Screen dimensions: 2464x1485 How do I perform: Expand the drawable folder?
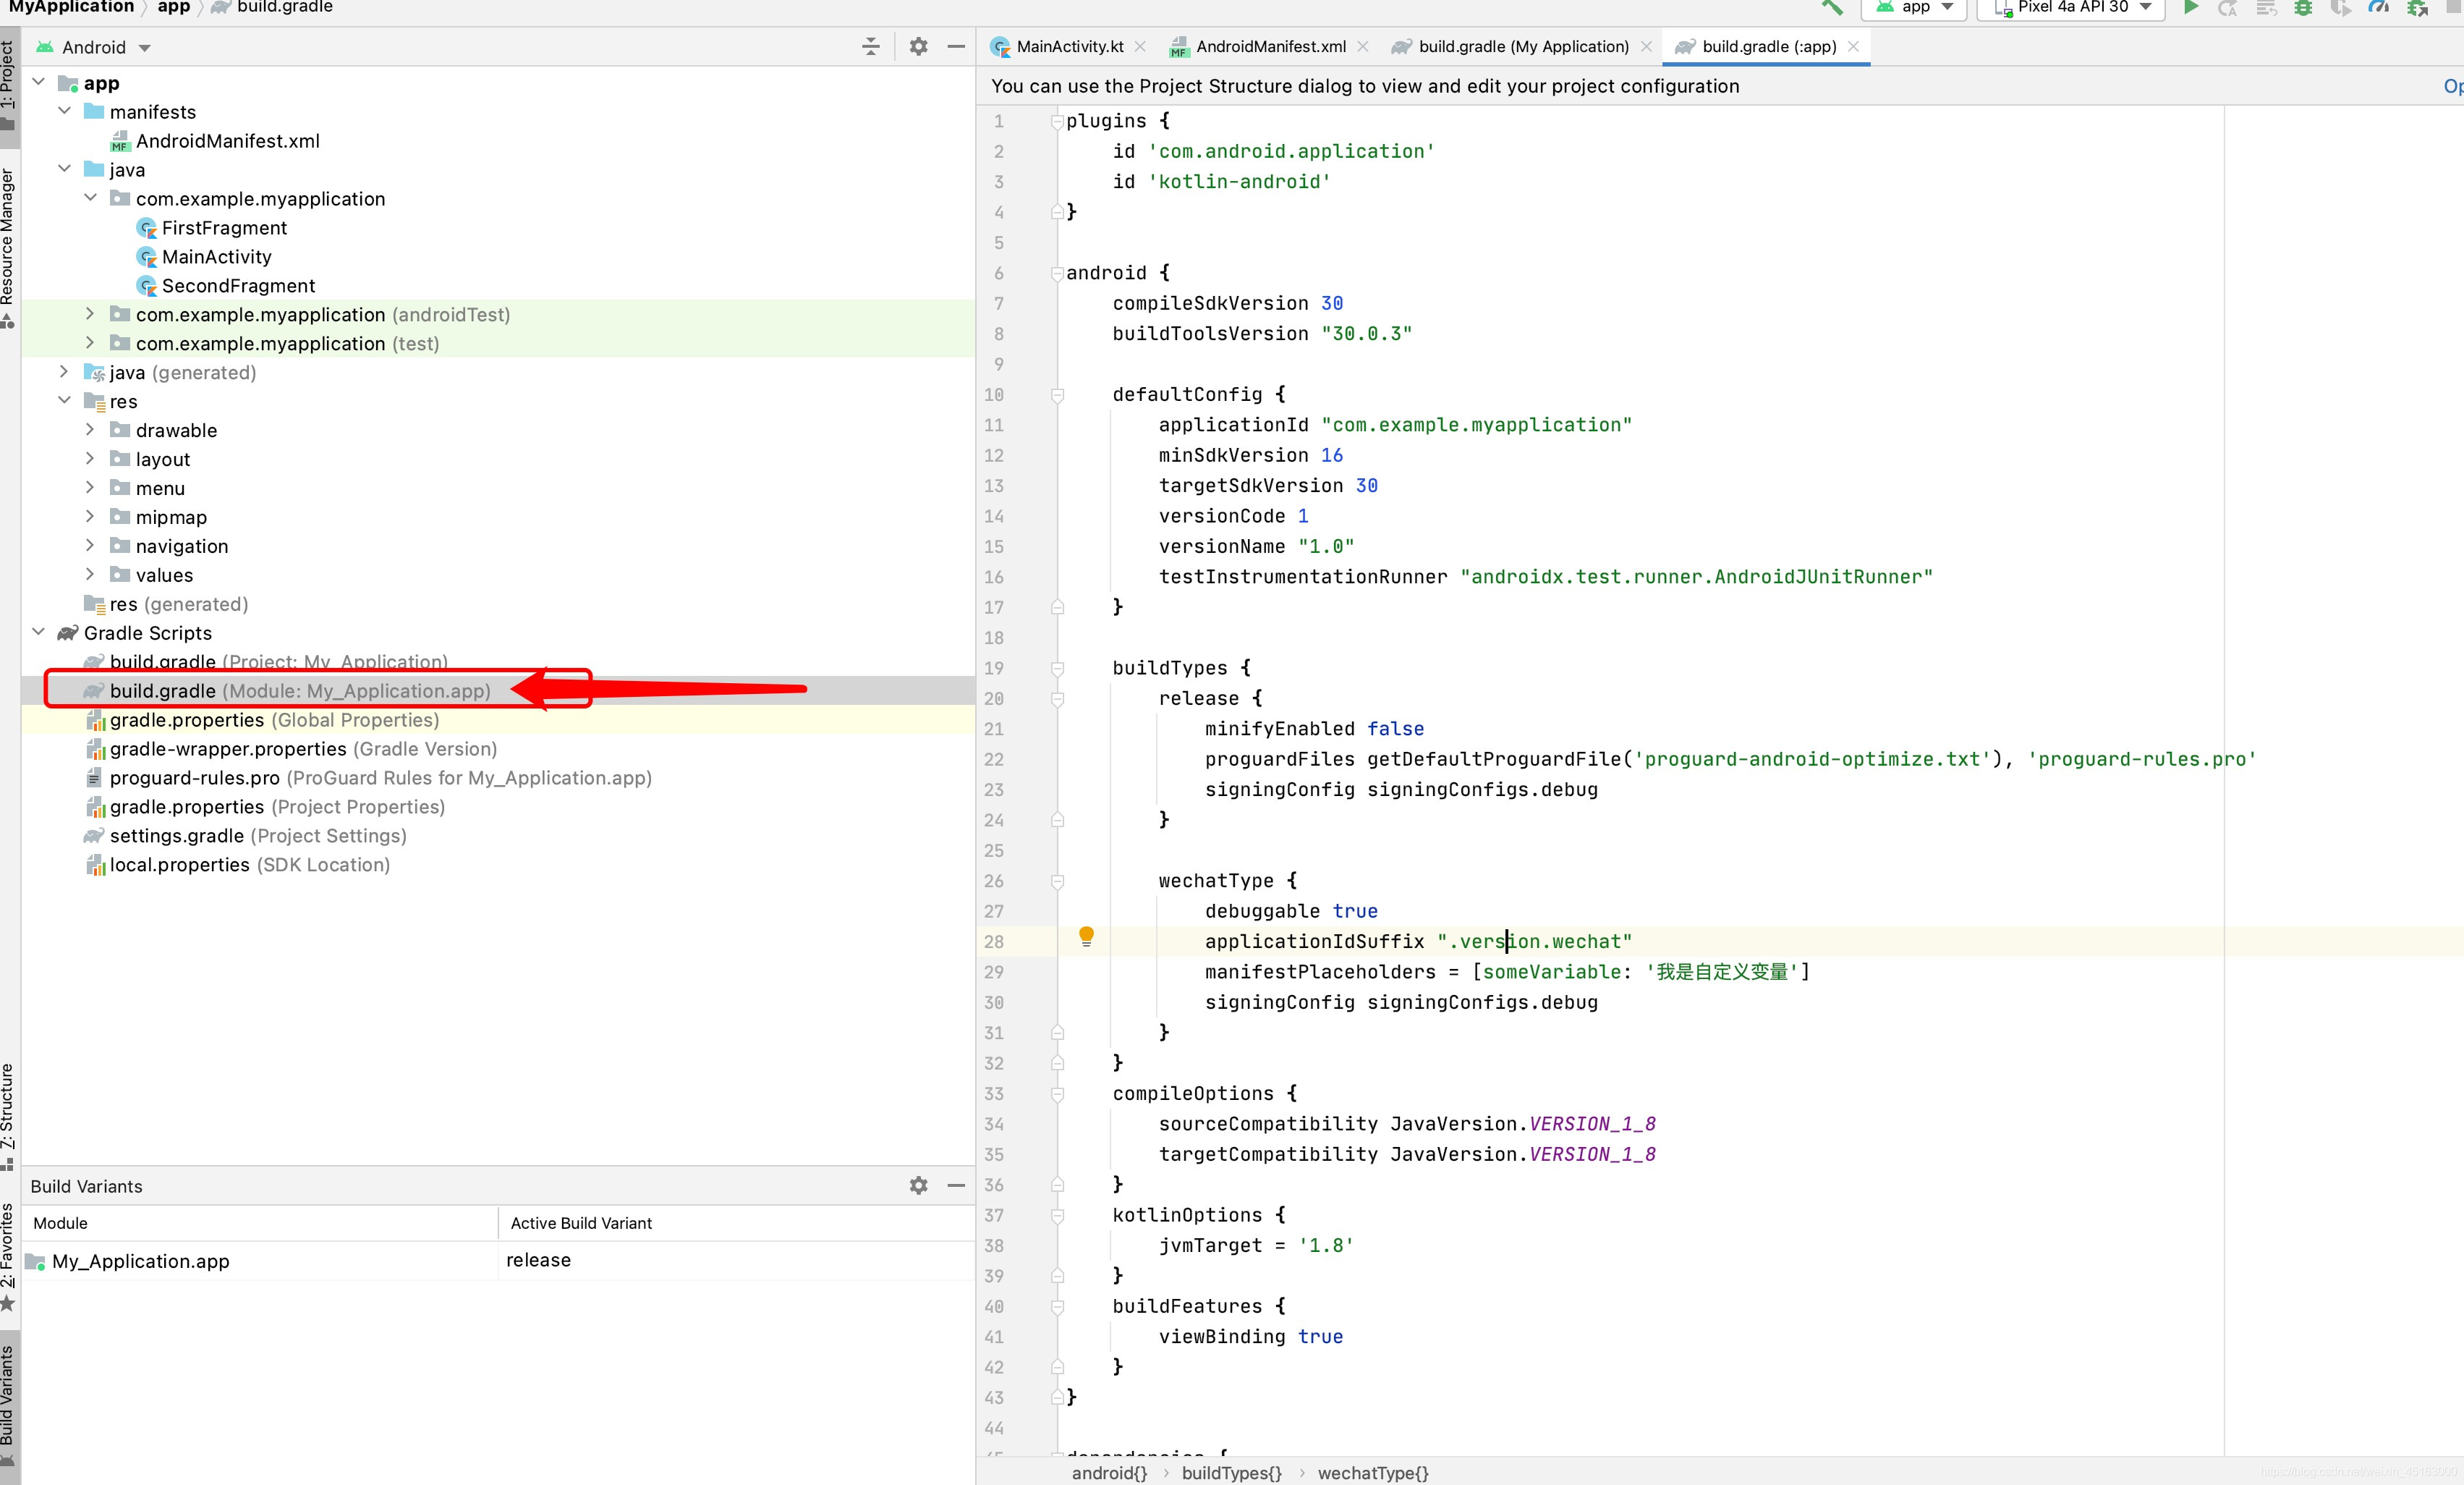point(91,429)
